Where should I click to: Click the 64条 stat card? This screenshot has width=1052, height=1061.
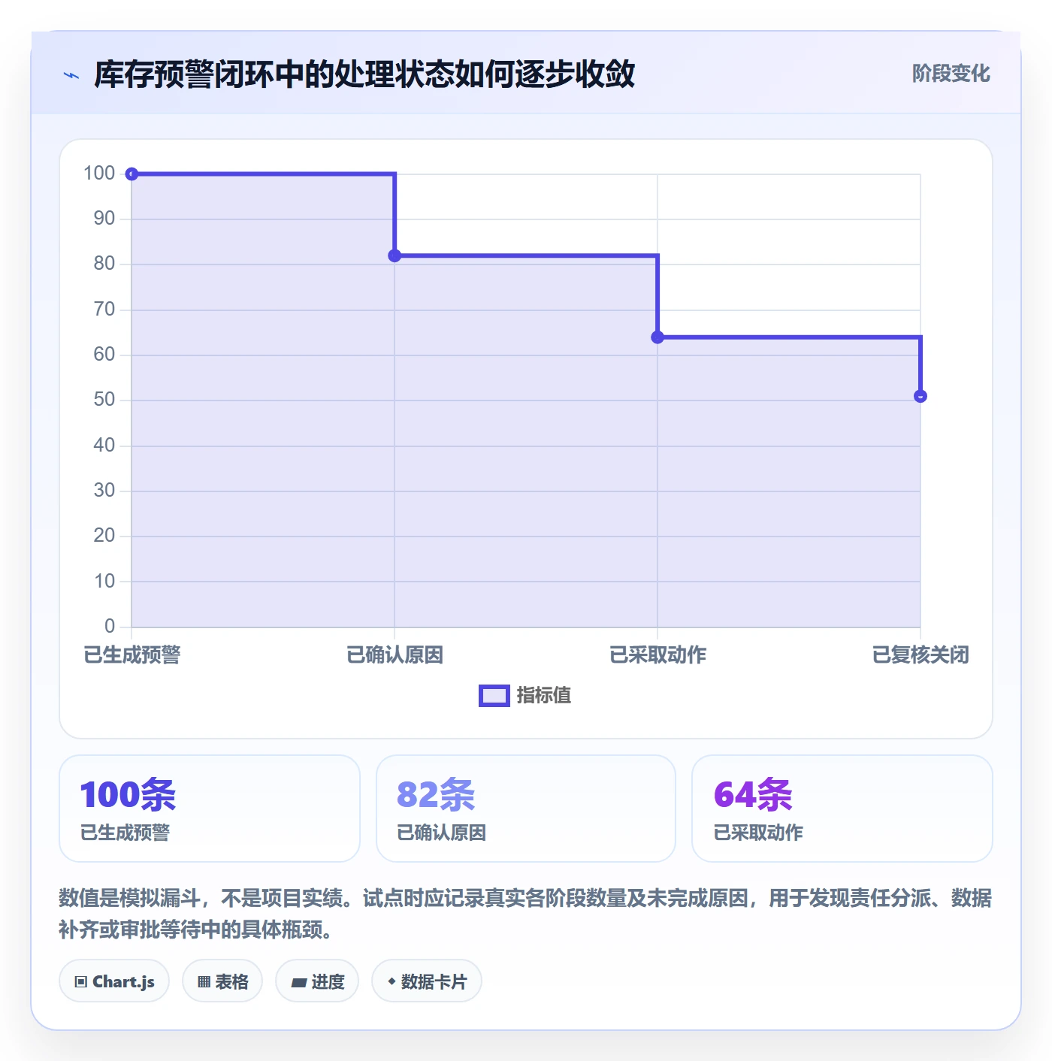(x=842, y=809)
